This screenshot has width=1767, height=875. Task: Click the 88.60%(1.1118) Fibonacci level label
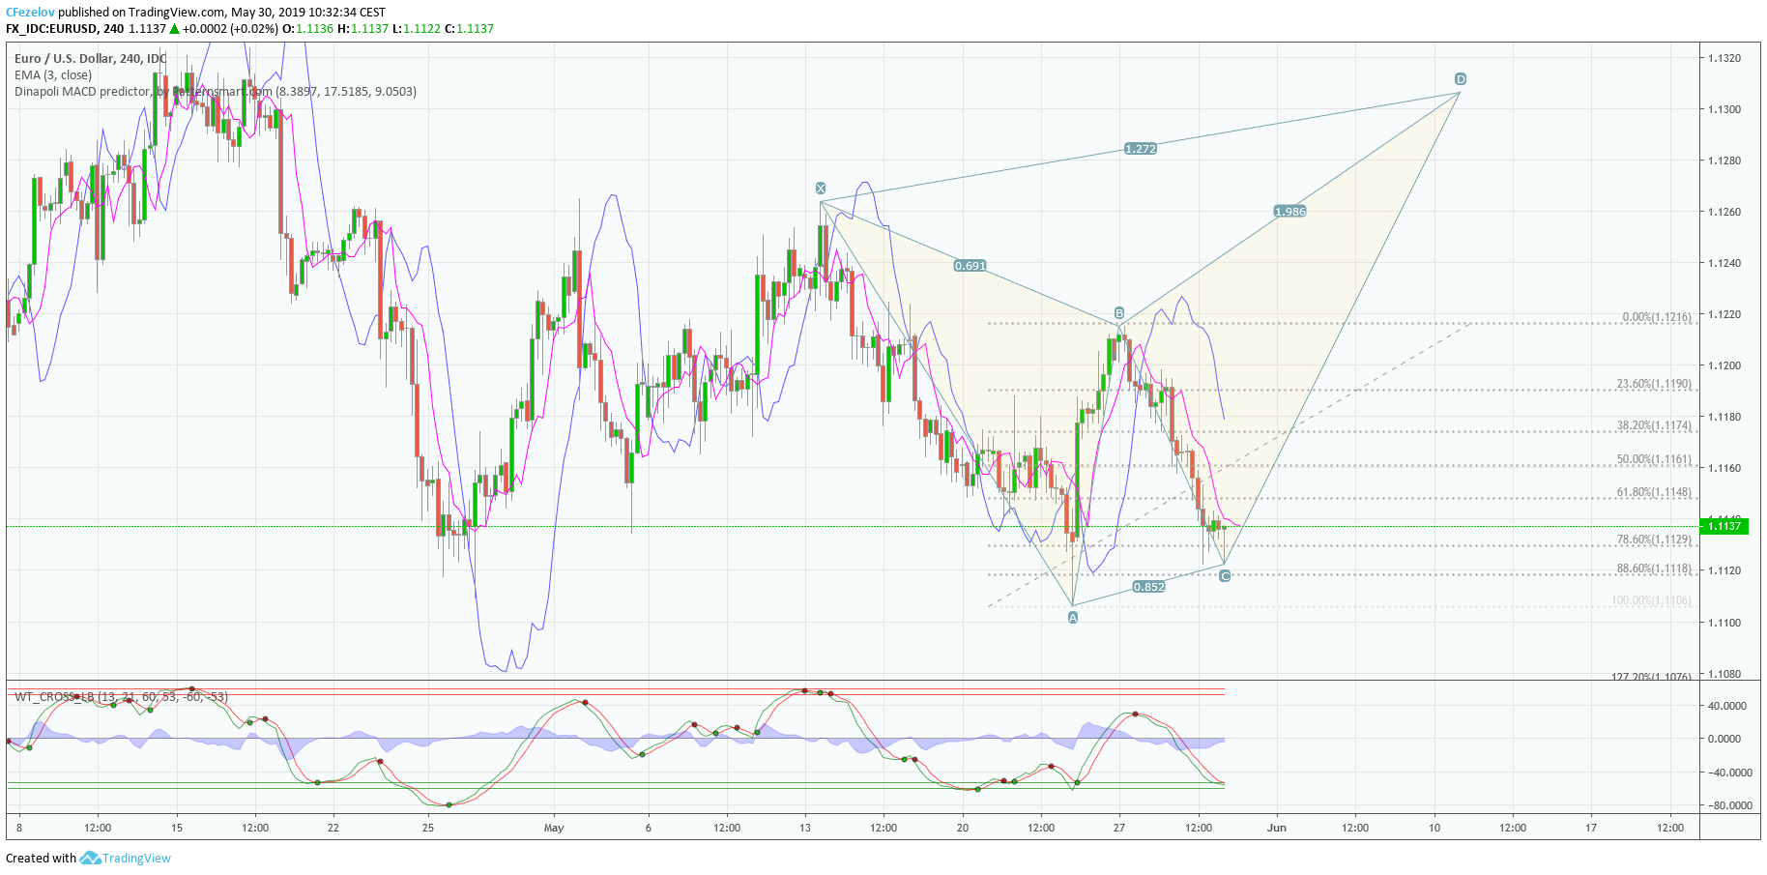click(x=1654, y=569)
